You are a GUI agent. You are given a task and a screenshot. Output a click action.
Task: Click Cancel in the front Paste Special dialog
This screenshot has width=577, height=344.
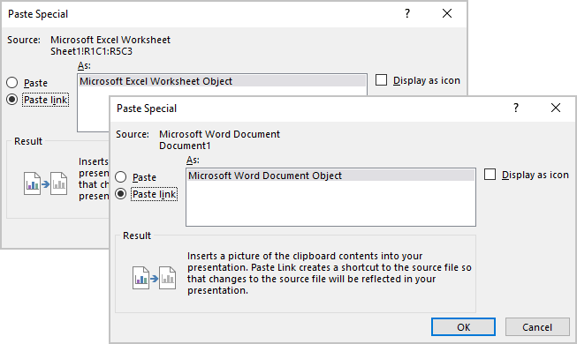537,326
